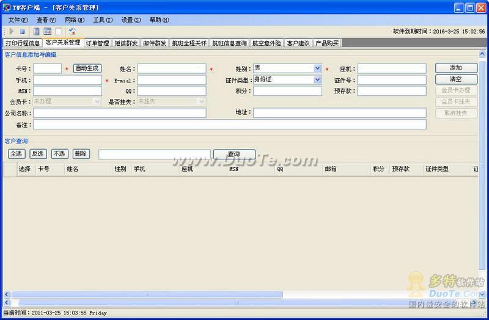Switch to the 产品购买 tab
Screen dimensions: 489x320
[x=327, y=43]
